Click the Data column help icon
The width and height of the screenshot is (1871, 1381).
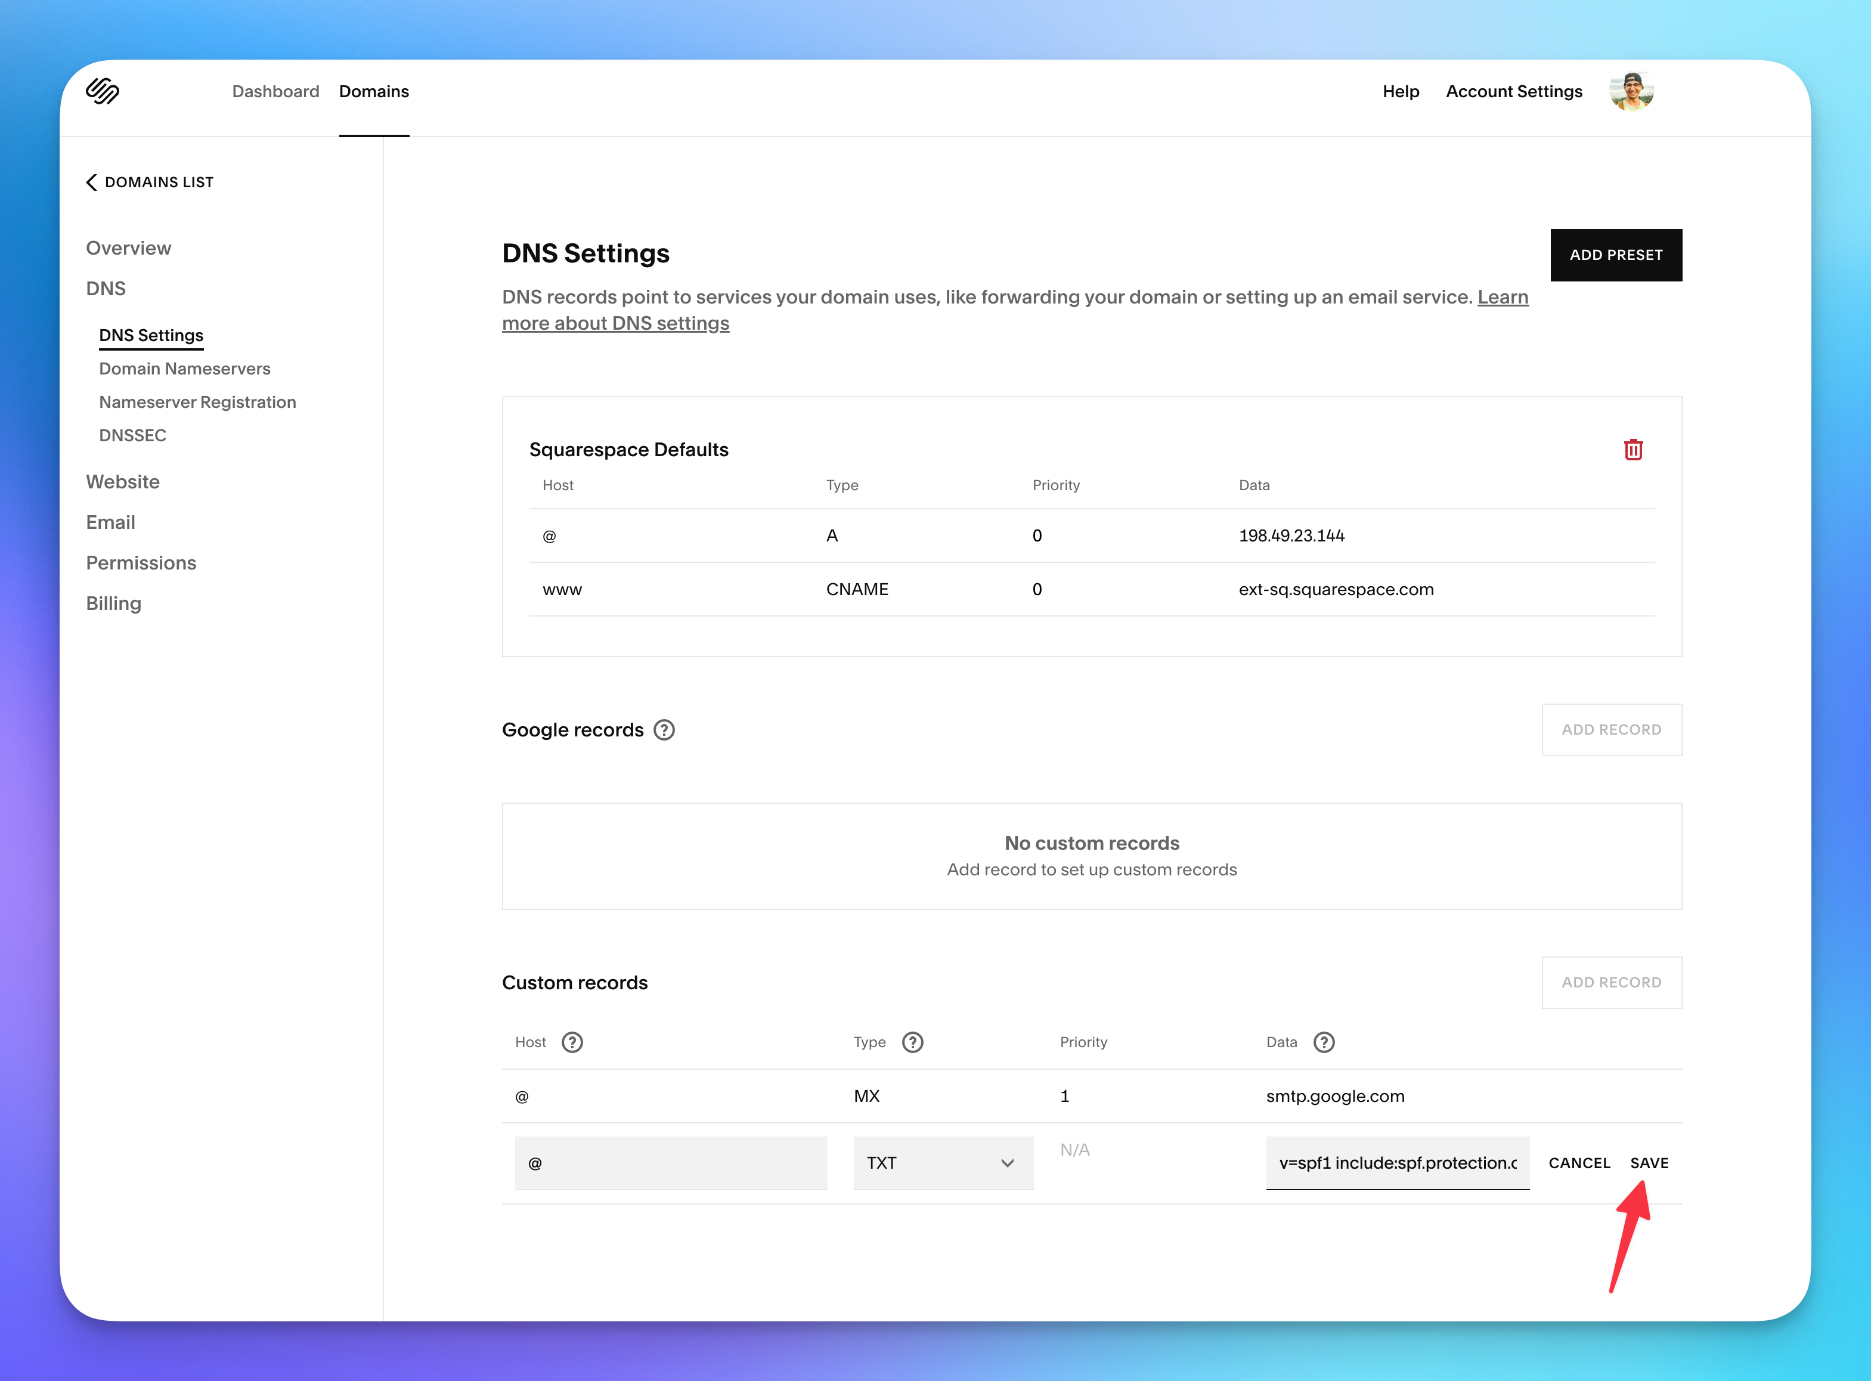tap(1324, 1042)
